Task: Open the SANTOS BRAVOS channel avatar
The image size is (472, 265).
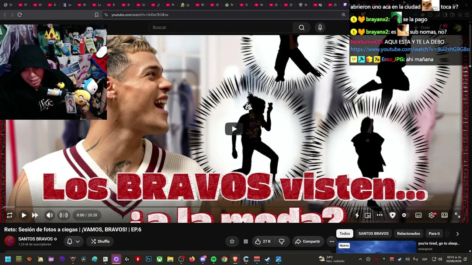Action: [x=10, y=241]
